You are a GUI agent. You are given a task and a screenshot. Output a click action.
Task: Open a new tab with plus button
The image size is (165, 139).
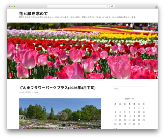(x=156, y=7)
